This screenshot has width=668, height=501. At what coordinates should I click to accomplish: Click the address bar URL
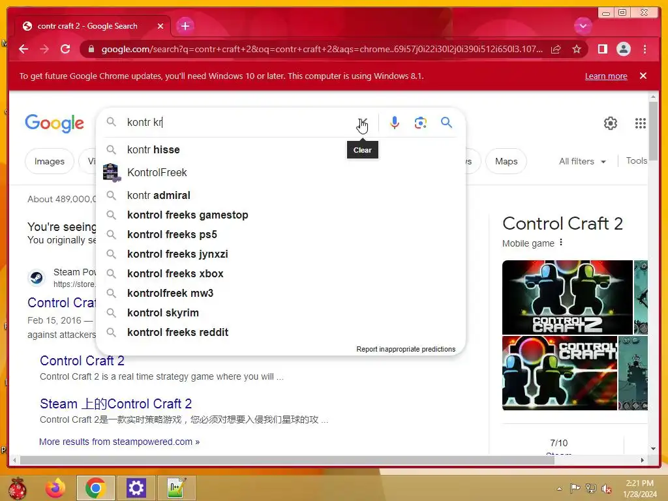[322, 50]
